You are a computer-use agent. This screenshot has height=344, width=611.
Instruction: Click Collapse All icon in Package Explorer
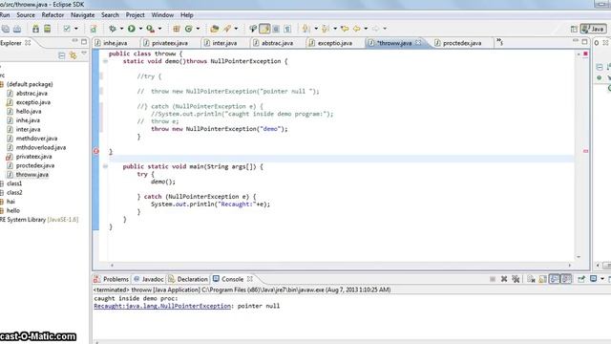[61, 55]
